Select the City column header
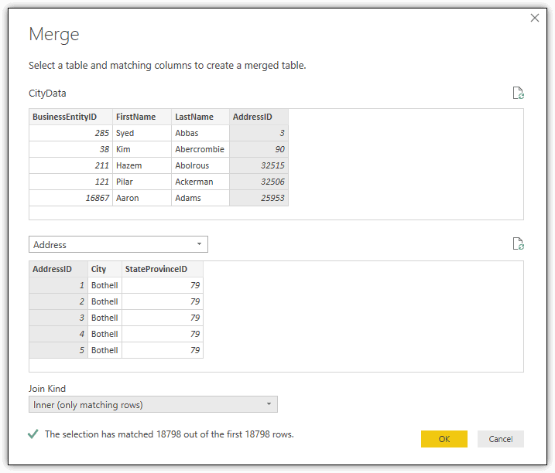This screenshot has width=555, height=473. point(104,269)
